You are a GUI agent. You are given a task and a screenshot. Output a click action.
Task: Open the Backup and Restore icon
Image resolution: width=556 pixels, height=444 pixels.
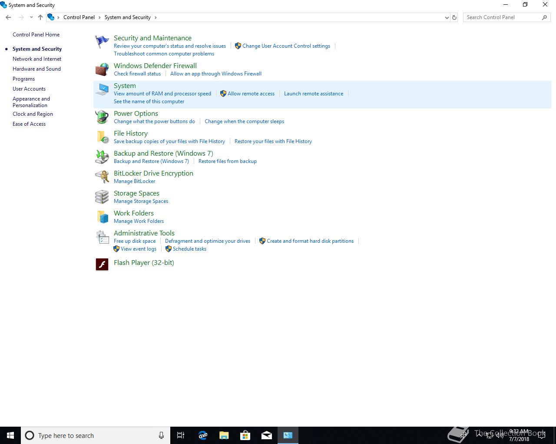102,157
